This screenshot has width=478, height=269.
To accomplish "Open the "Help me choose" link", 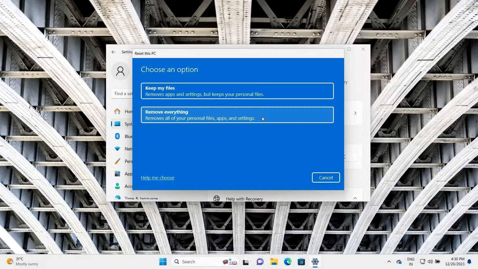I will click(157, 178).
